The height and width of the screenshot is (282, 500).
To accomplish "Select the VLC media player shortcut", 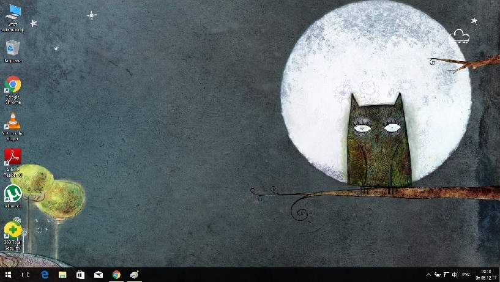I will (x=13, y=127).
